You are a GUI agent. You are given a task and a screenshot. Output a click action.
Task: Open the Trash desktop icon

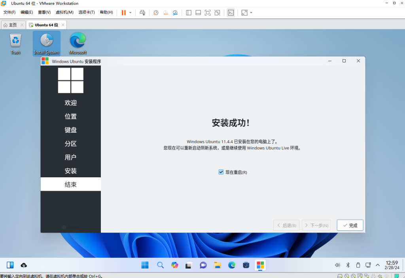click(15, 43)
